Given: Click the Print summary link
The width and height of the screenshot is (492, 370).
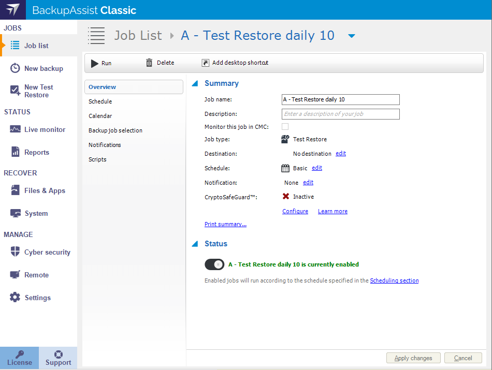Looking at the screenshot, I should [225, 225].
